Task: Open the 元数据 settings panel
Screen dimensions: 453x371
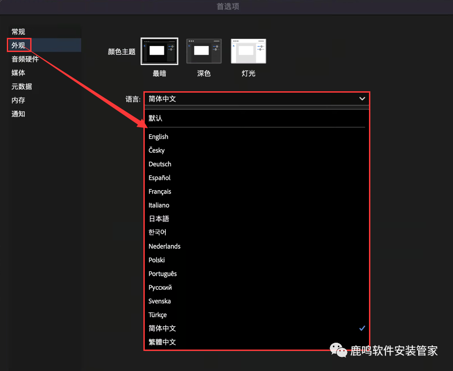Action: [21, 86]
